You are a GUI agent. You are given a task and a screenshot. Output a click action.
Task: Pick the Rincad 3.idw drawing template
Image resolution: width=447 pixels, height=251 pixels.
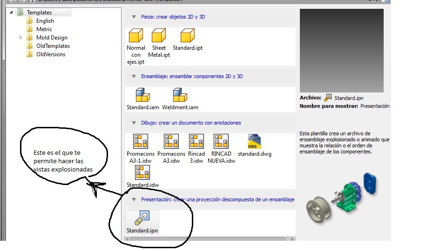tap(196, 149)
